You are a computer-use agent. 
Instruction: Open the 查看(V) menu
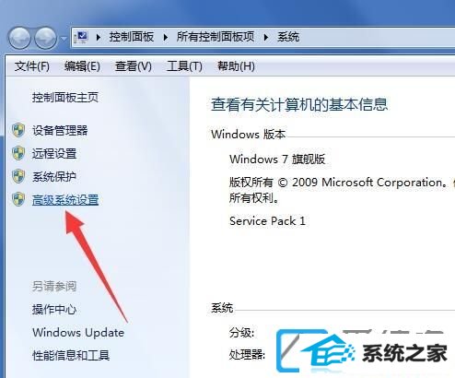134,66
